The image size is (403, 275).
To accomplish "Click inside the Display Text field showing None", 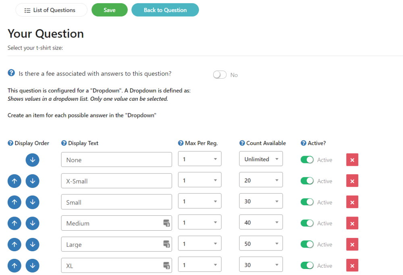I will tap(116, 159).
